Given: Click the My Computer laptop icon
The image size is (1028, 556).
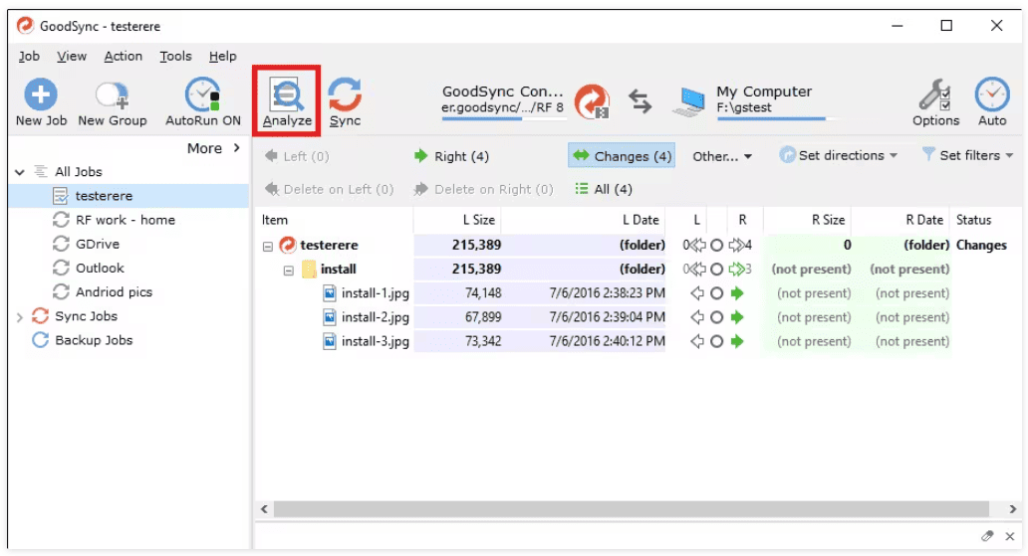Looking at the screenshot, I should (689, 102).
